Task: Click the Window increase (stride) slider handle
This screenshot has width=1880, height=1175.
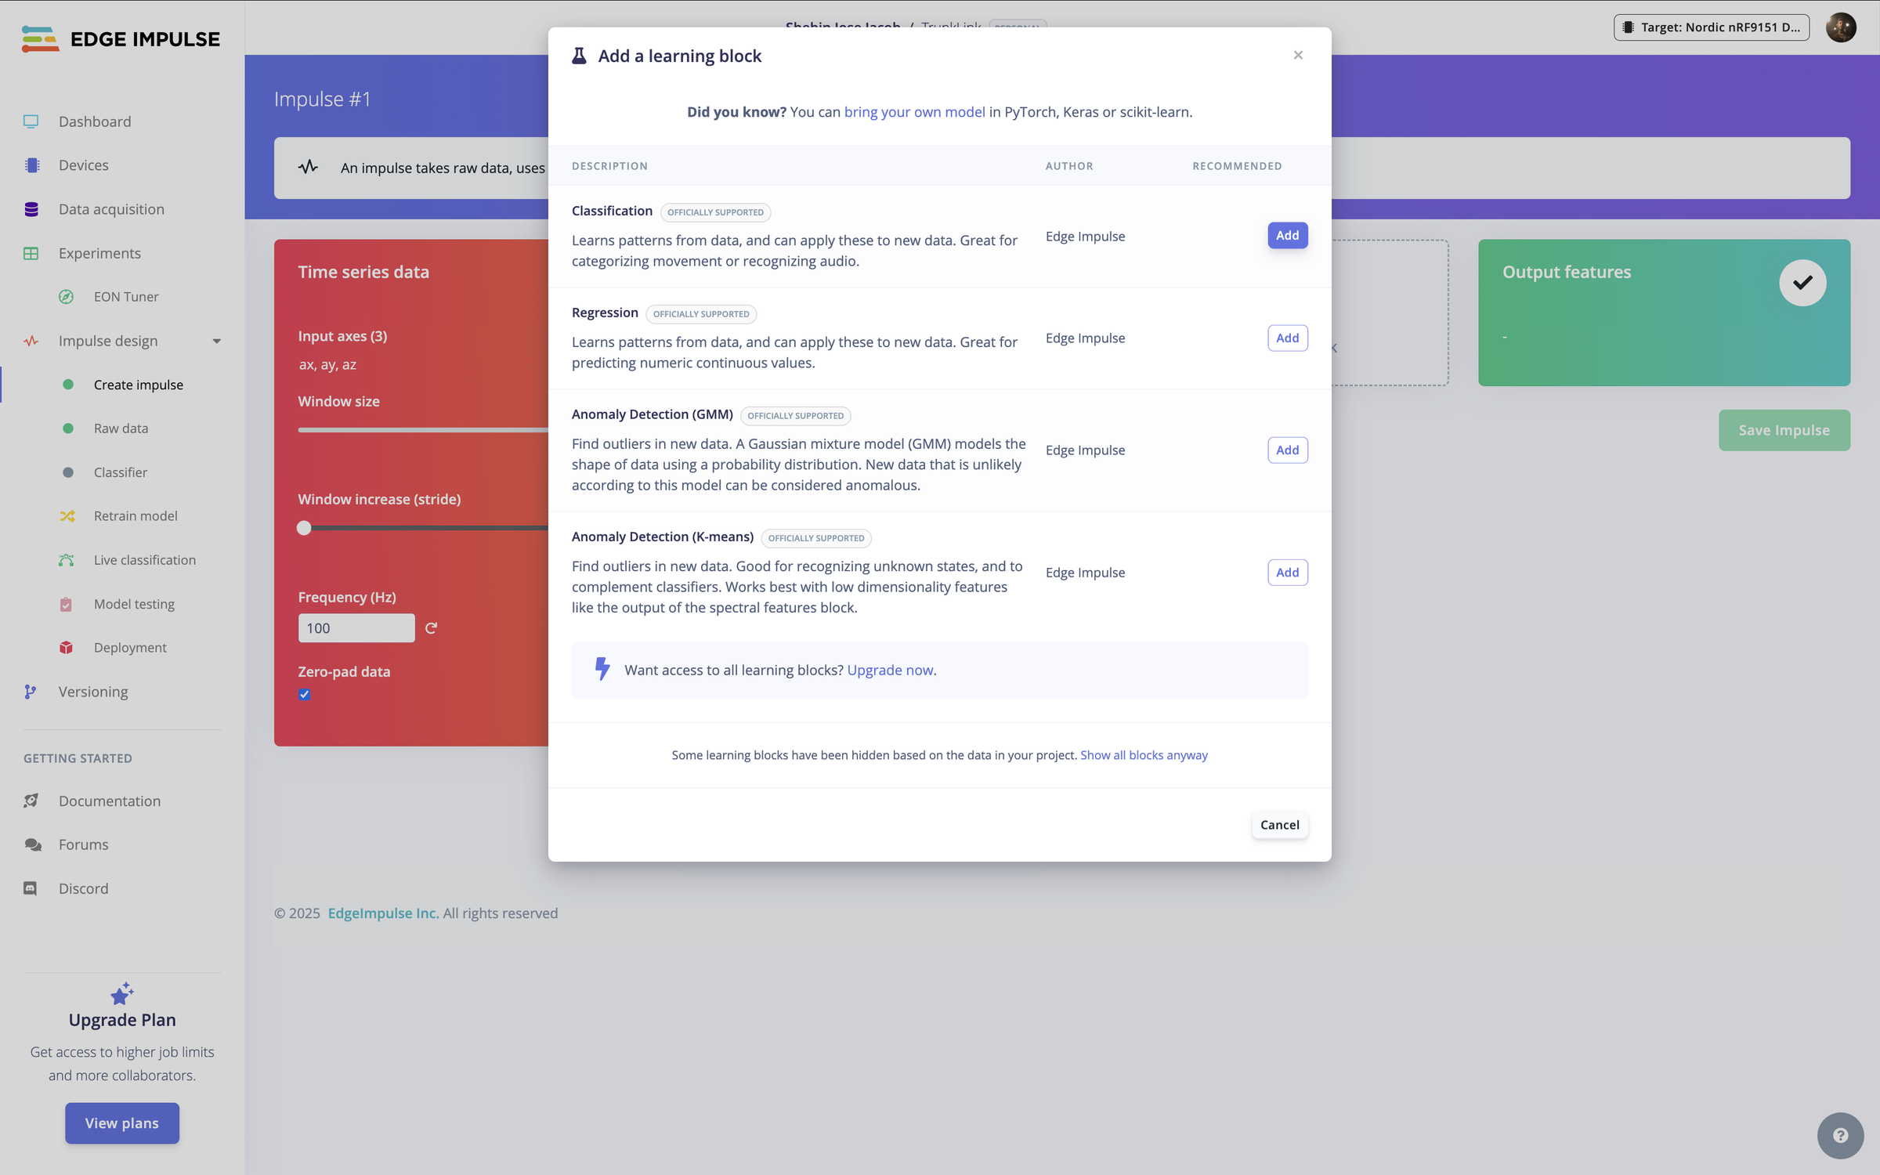Action: pos(304,528)
